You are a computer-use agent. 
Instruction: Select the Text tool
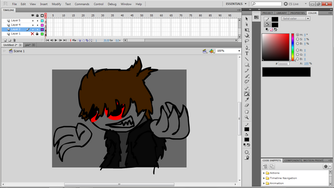(x=247, y=53)
